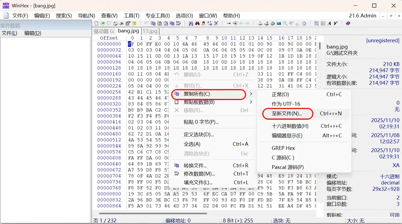Screen dimensions: 402x224
Task: Select 十六进制数值(H) copy option
Action: [x=290, y=126]
